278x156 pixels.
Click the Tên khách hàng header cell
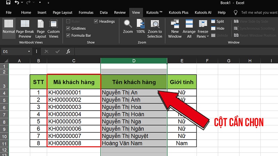(134, 82)
